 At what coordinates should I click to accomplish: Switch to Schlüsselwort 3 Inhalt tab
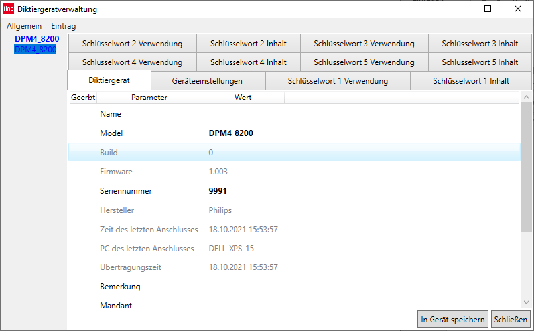[480, 44]
